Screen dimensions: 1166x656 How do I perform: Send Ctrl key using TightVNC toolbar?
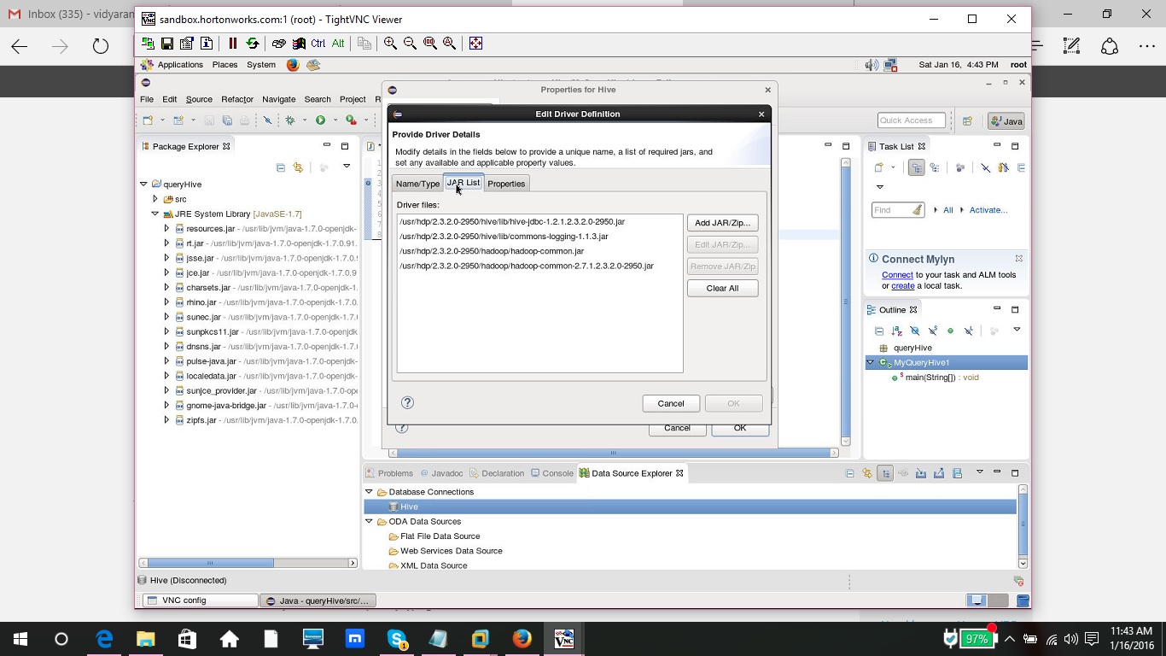[317, 43]
